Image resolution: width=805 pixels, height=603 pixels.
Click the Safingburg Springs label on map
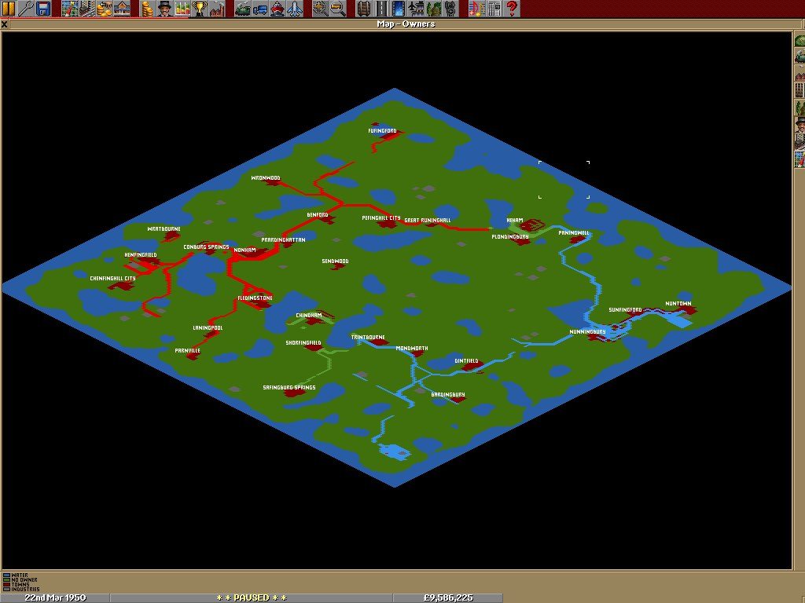(289, 388)
